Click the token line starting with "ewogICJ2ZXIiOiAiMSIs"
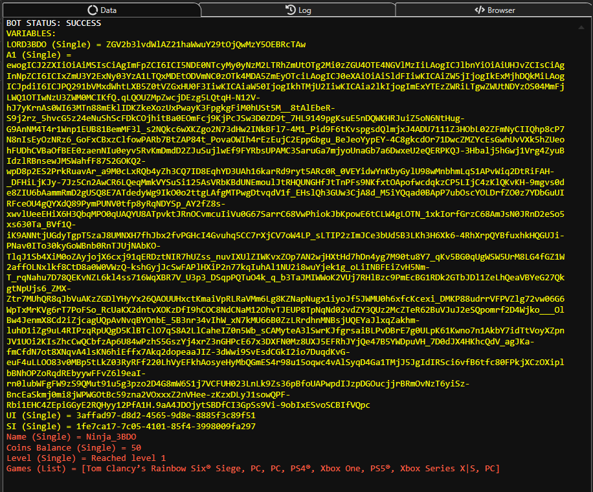Screen dimensions: 593x492 (285, 65)
